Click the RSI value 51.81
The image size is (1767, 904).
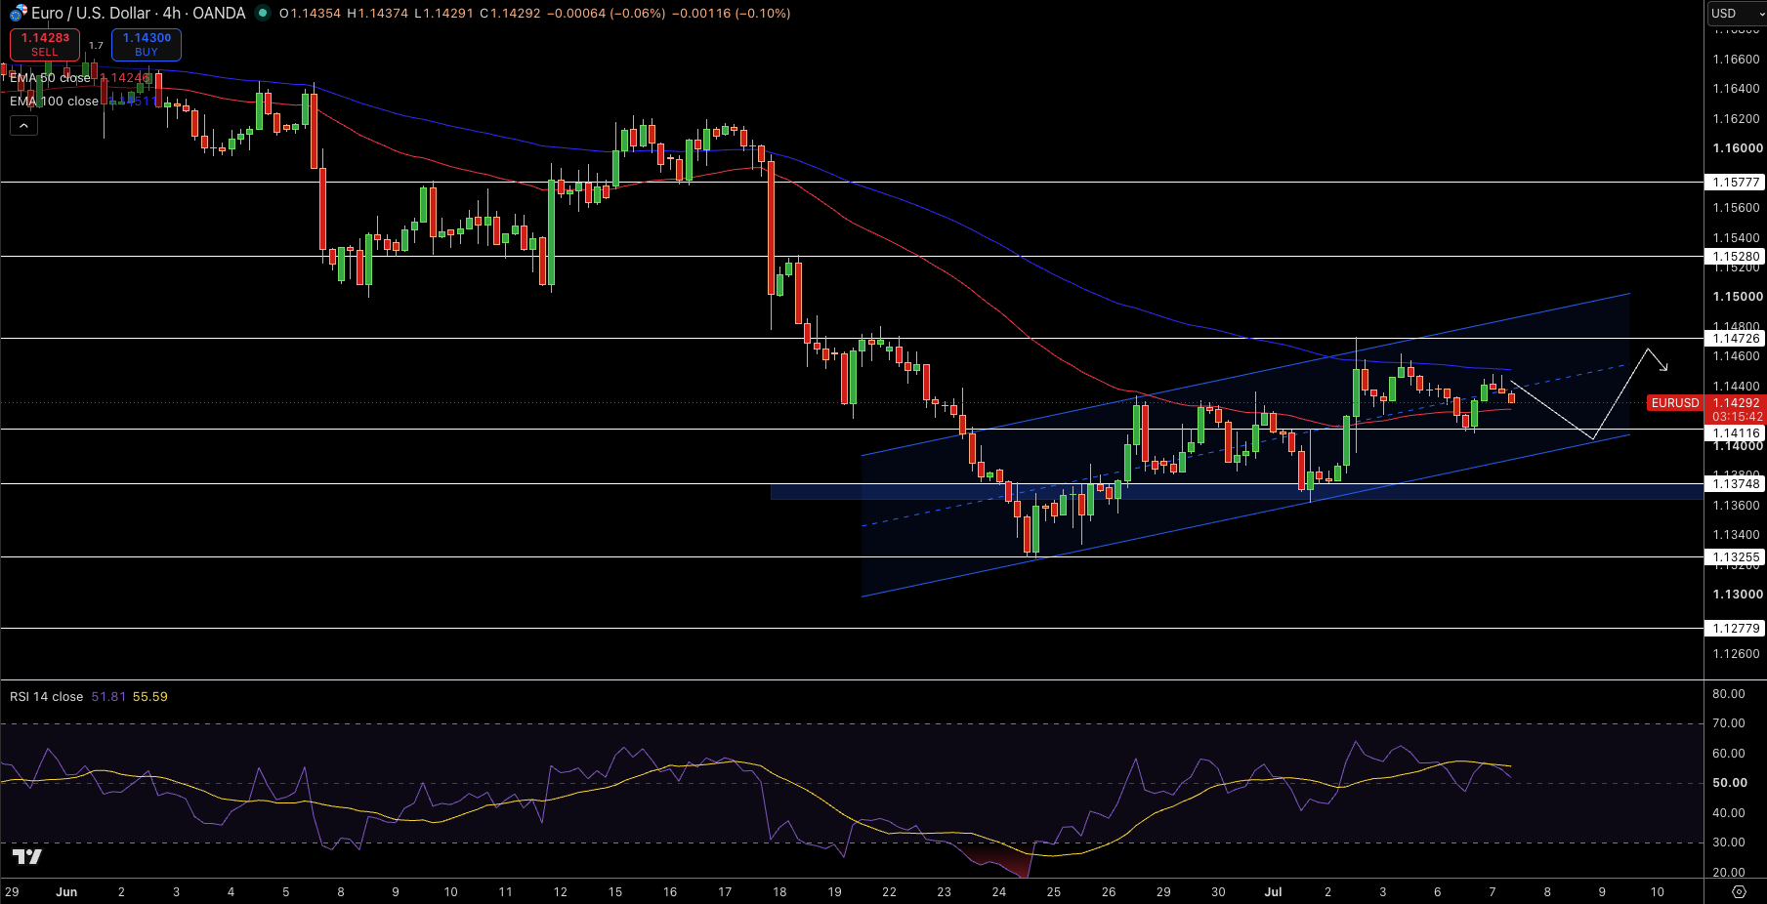pyautogui.click(x=108, y=697)
